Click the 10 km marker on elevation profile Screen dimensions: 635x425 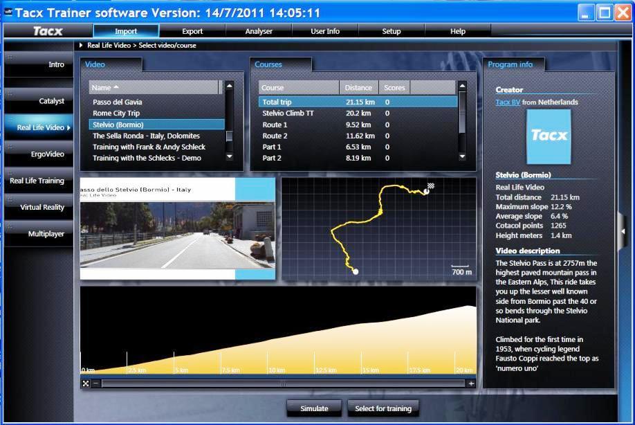pos(277,370)
